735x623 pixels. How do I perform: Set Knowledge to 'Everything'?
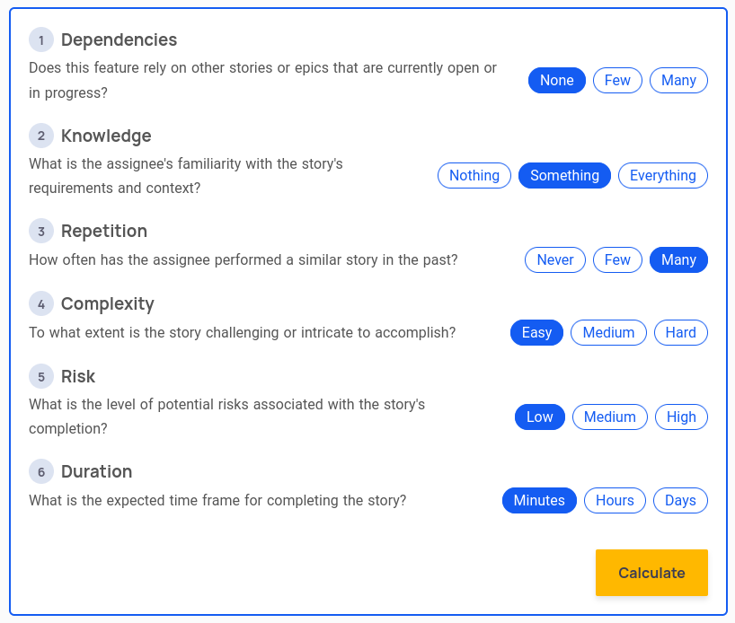(662, 176)
